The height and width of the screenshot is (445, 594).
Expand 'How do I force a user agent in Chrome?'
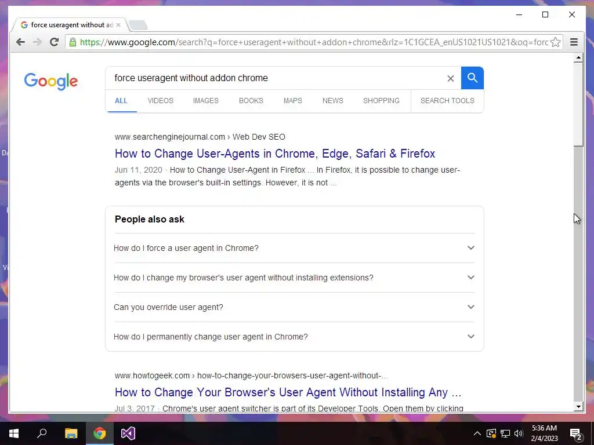click(294, 248)
